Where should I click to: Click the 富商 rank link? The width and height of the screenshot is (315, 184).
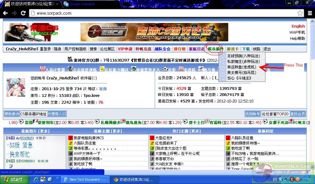[103, 89]
